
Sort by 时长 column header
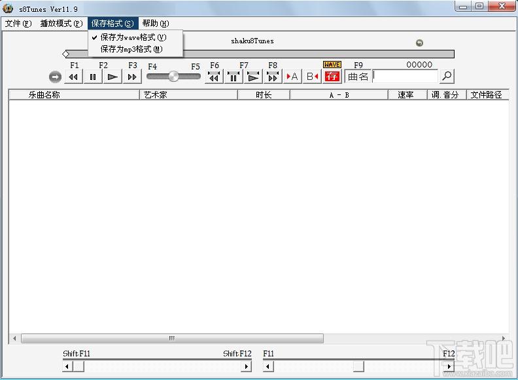[264, 94]
